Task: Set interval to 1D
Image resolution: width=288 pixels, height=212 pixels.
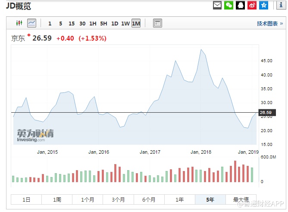Action: point(115,24)
